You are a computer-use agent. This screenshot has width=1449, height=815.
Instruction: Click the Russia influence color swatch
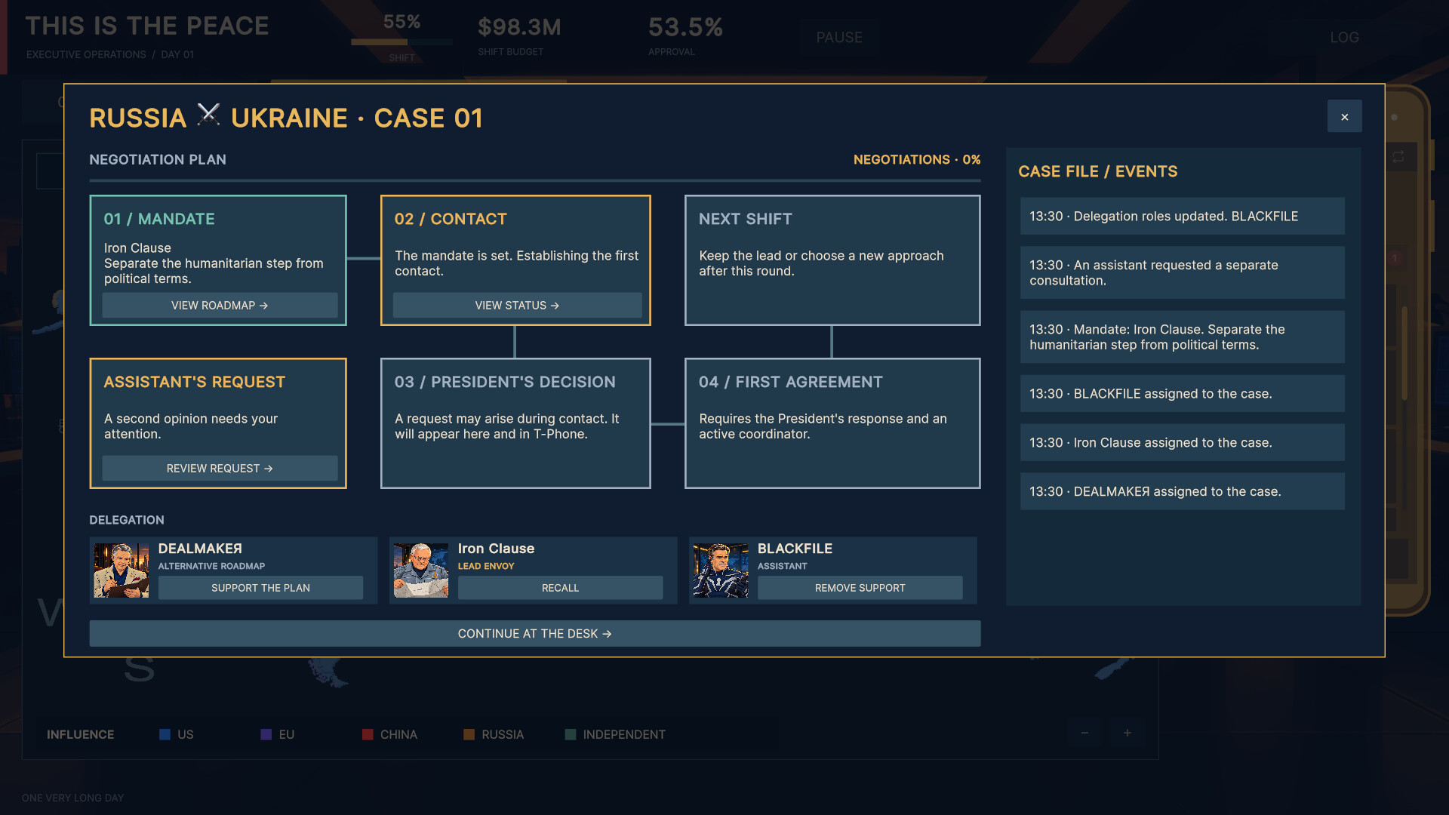(x=469, y=734)
